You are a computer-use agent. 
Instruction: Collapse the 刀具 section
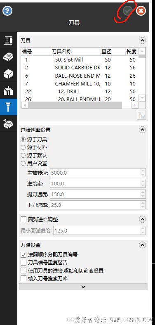[142, 40]
